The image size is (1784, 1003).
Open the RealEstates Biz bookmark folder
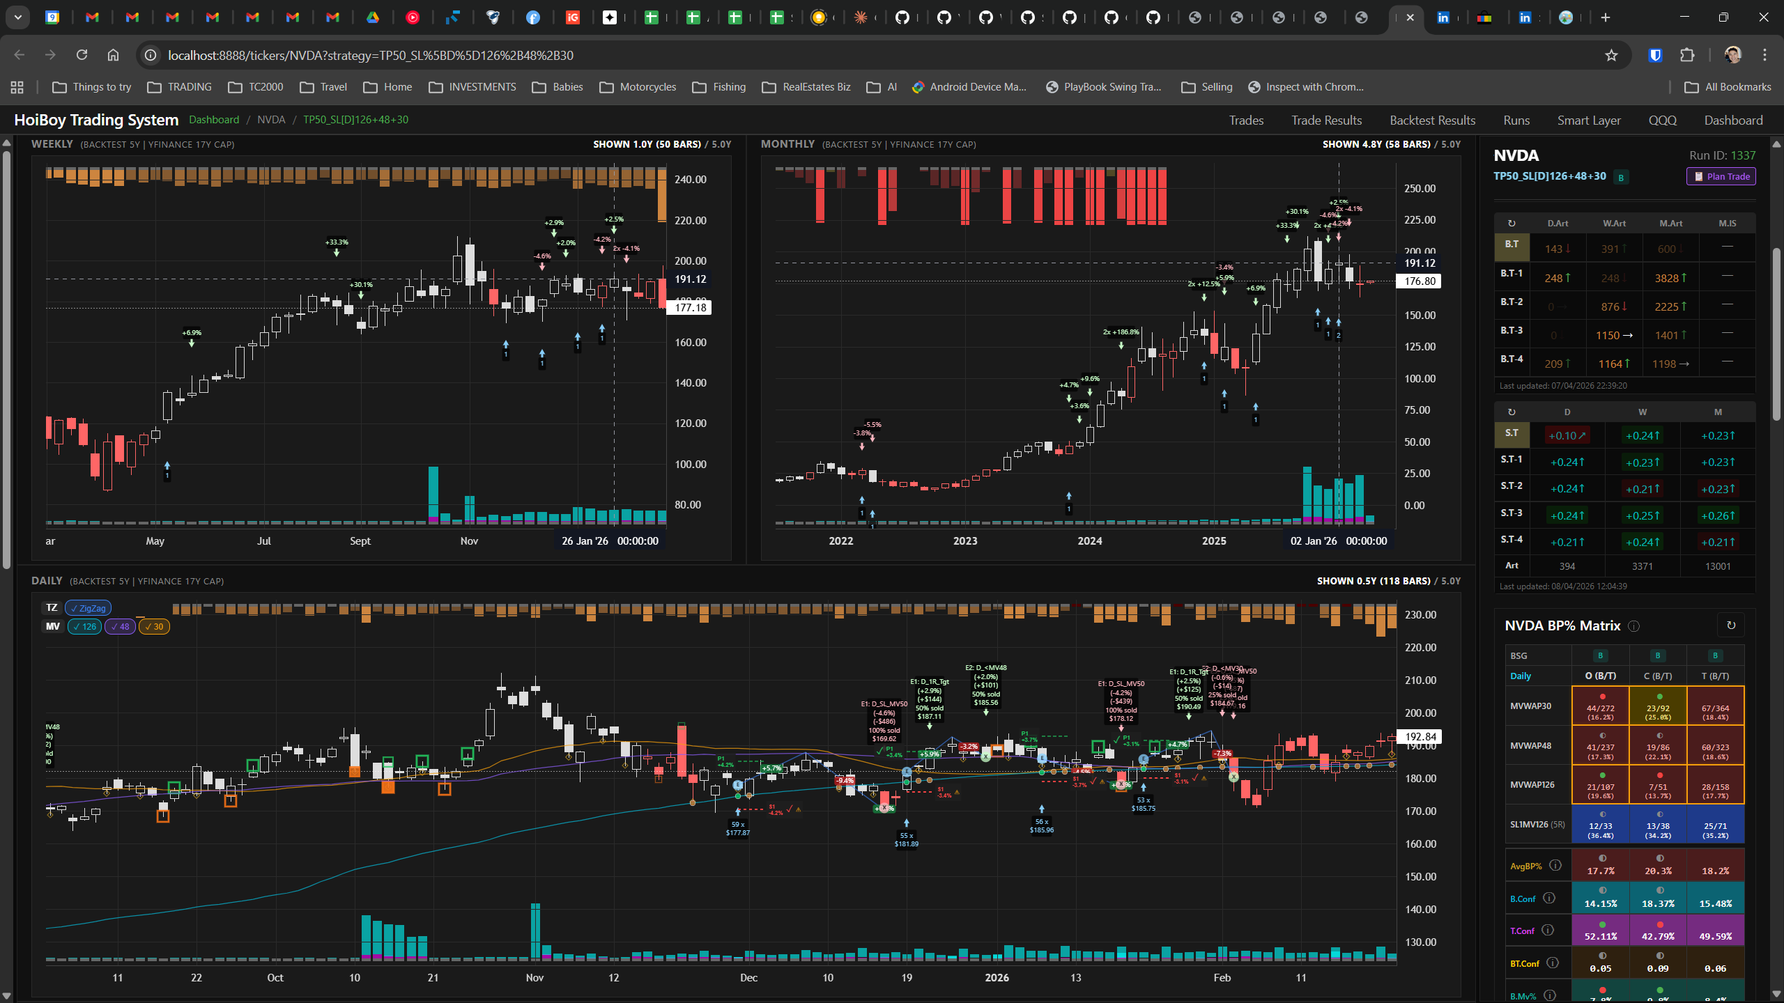806,87
